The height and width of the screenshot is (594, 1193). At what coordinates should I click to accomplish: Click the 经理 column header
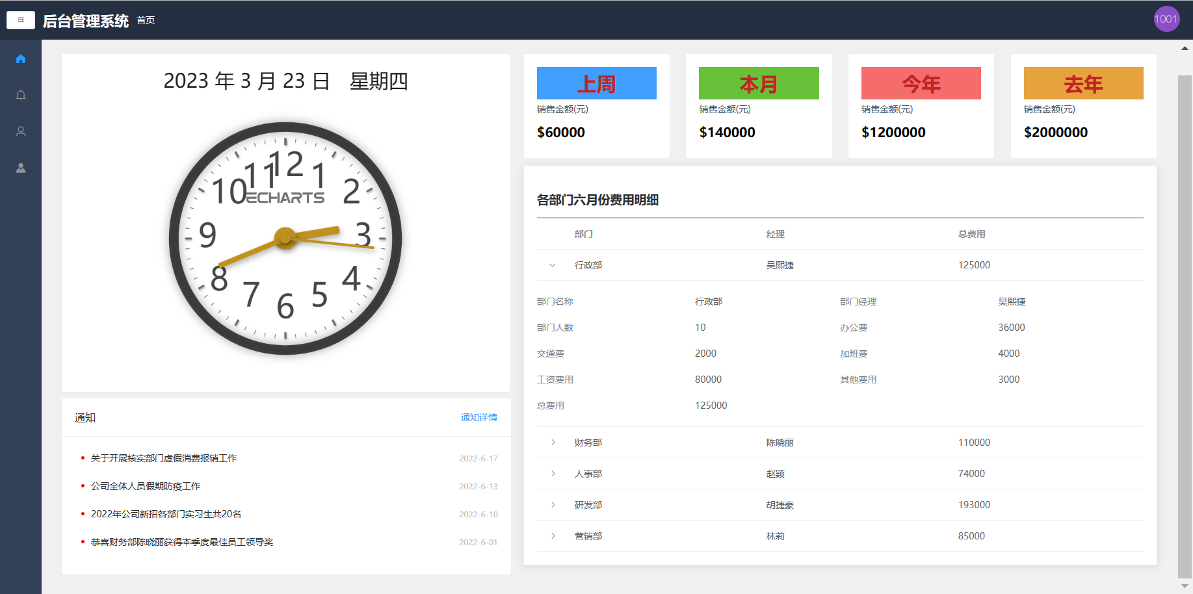click(x=776, y=234)
